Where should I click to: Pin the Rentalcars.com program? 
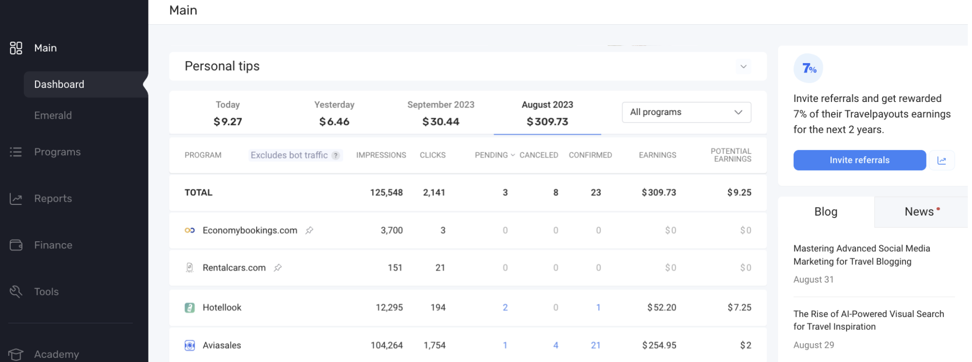(278, 268)
